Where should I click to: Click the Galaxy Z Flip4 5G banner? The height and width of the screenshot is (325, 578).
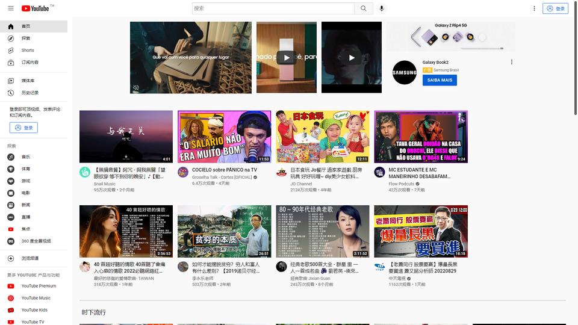tap(451, 36)
